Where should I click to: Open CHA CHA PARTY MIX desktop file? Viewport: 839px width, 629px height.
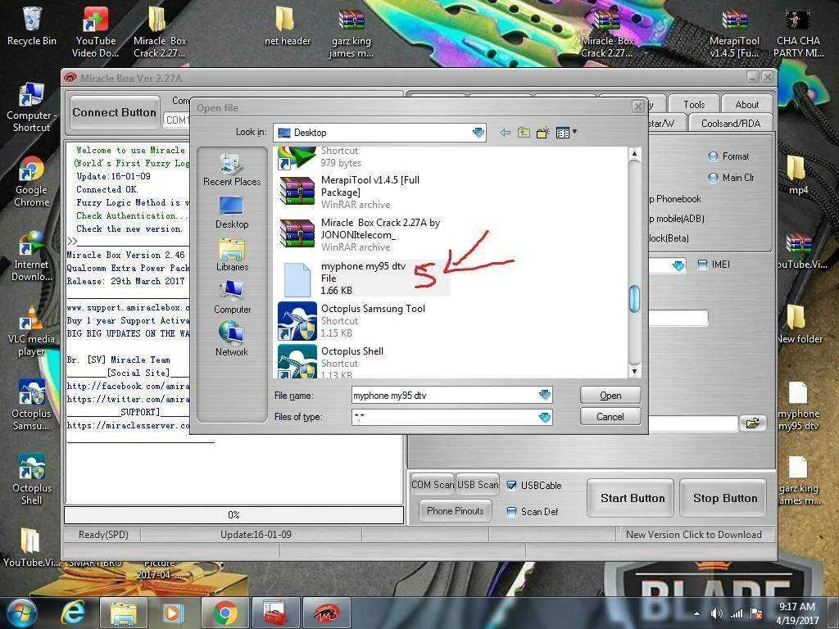[x=798, y=33]
